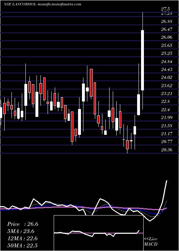Click inside the MACD inset chart box
179x251 pixels.
click(98, 233)
